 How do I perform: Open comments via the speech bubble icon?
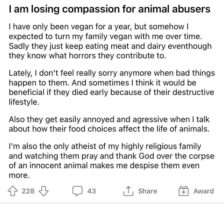point(77,191)
